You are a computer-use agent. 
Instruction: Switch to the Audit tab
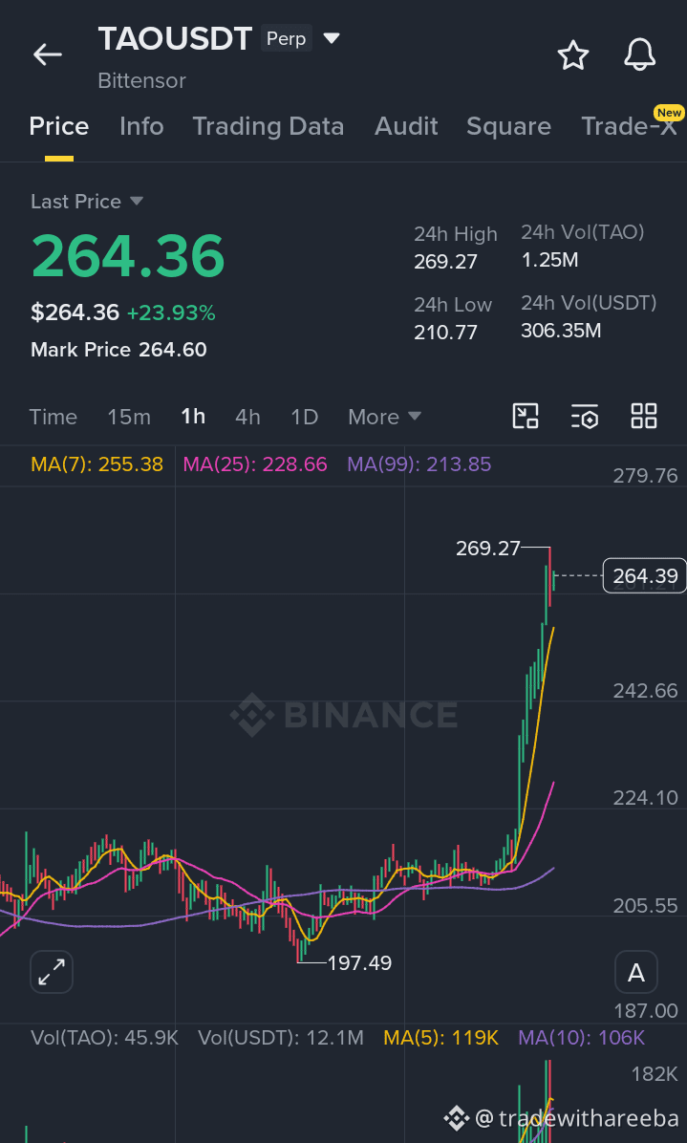click(406, 126)
